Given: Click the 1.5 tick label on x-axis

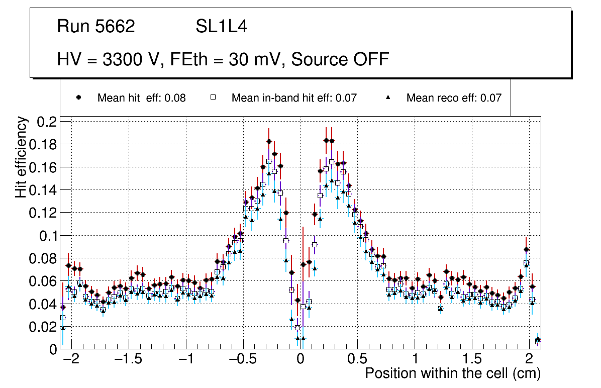Looking at the screenshot, I should pyautogui.click(x=472, y=360).
